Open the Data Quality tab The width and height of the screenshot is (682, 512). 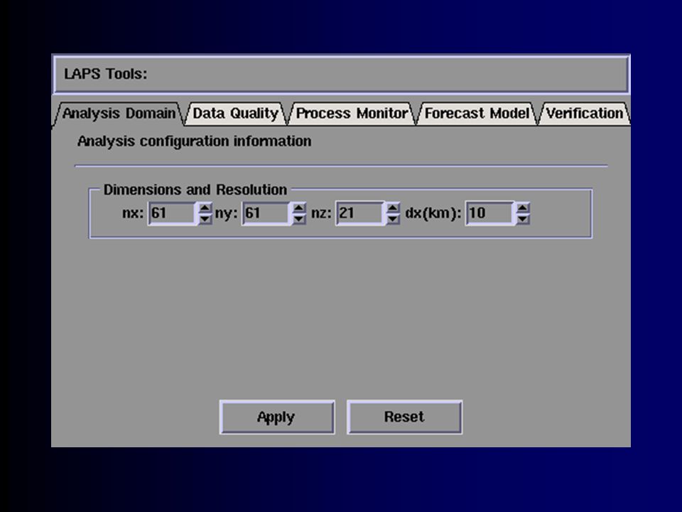point(235,114)
